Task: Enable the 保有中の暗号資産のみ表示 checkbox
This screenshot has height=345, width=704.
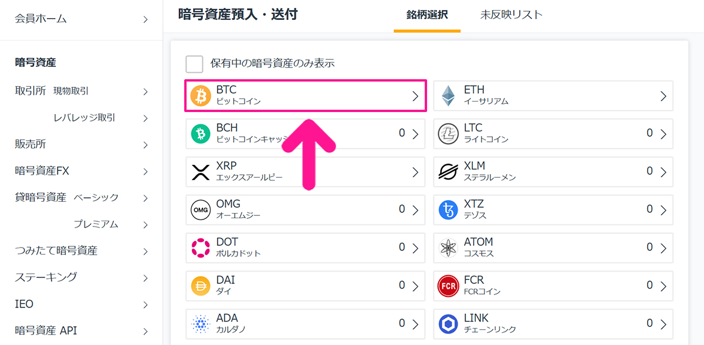Action: click(194, 64)
